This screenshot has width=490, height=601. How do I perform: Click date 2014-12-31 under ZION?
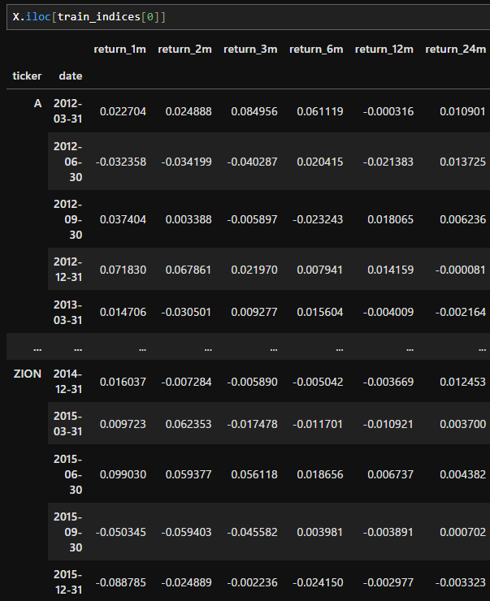[x=68, y=382]
